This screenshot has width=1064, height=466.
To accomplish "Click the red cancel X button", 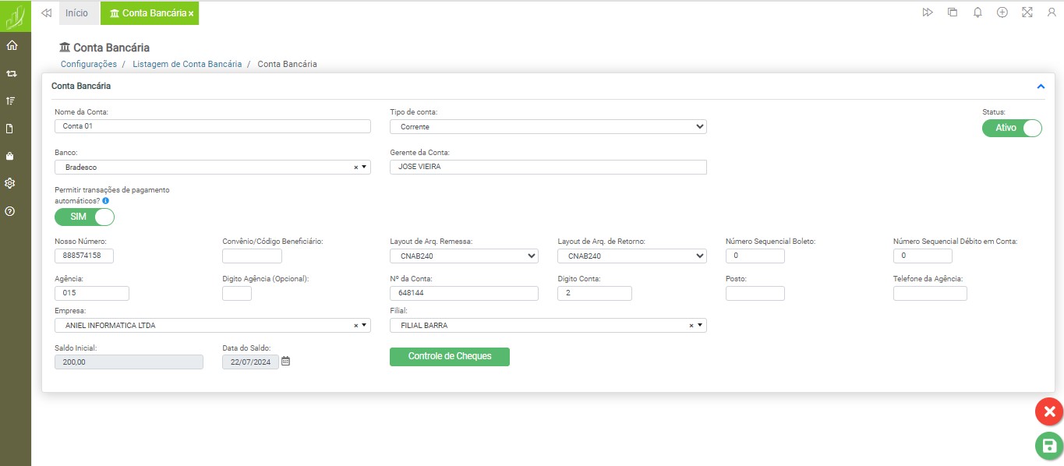I will click(x=1048, y=411).
